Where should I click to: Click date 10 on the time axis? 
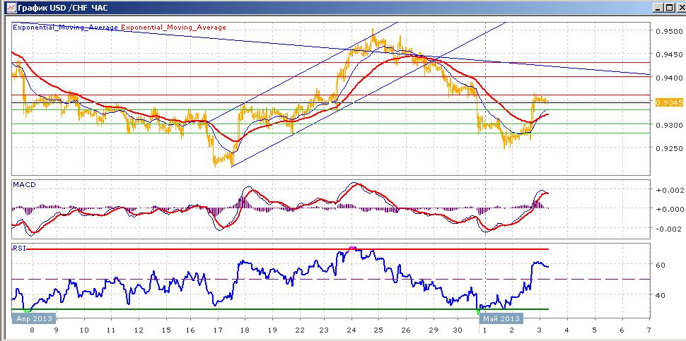tap(84, 330)
